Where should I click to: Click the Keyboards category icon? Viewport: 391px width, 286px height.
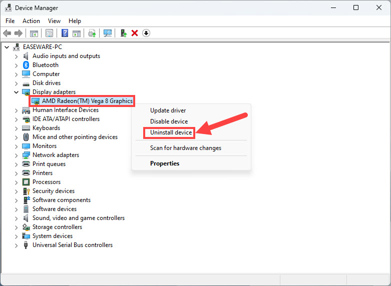[26, 128]
